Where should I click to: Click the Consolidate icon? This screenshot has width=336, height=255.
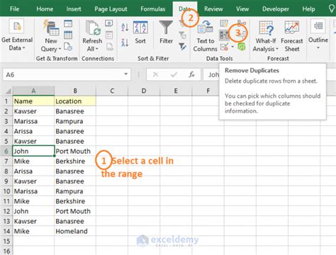[242, 23]
